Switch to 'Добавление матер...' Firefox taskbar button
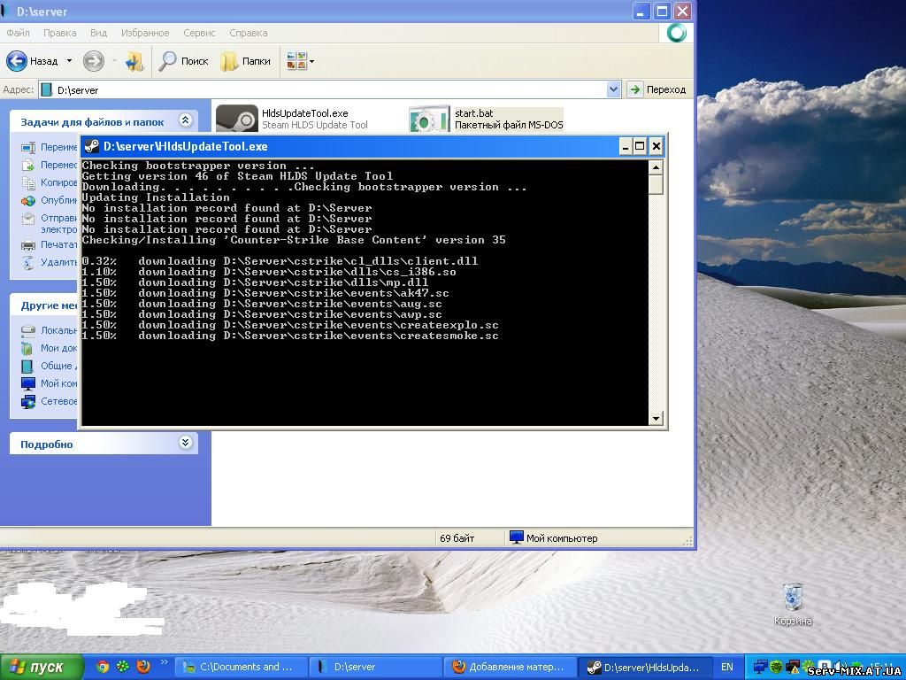 click(510, 667)
